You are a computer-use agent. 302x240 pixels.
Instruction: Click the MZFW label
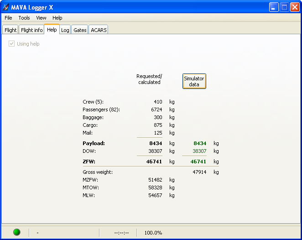[x=90, y=180]
